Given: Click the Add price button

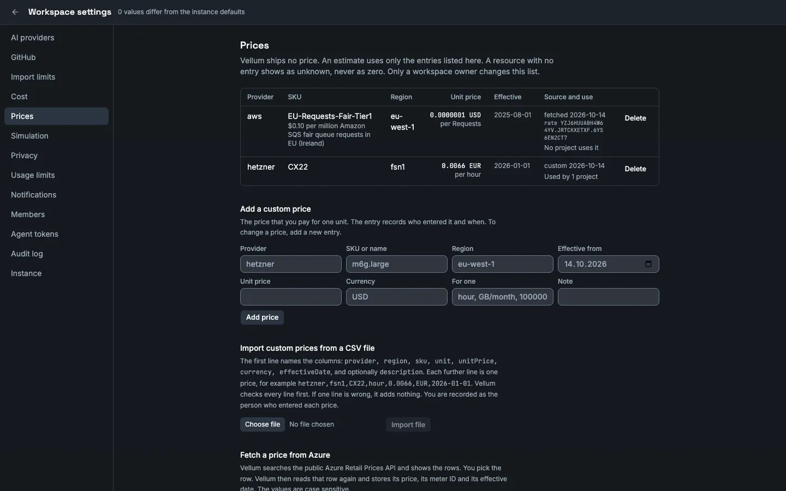Looking at the screenshot, I should 262,318.
